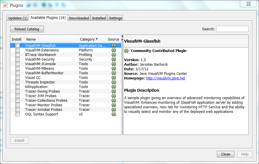Viewport: 259px width, 164px height.
Task: Check the install box for VisualVM-Extensions
Action: tap(17, 50)
